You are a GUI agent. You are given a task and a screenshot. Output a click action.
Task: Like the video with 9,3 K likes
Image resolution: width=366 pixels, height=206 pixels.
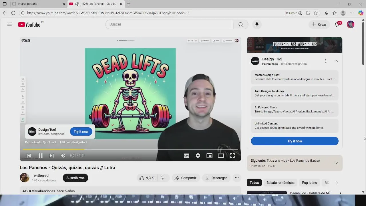[x=146, y=178]
